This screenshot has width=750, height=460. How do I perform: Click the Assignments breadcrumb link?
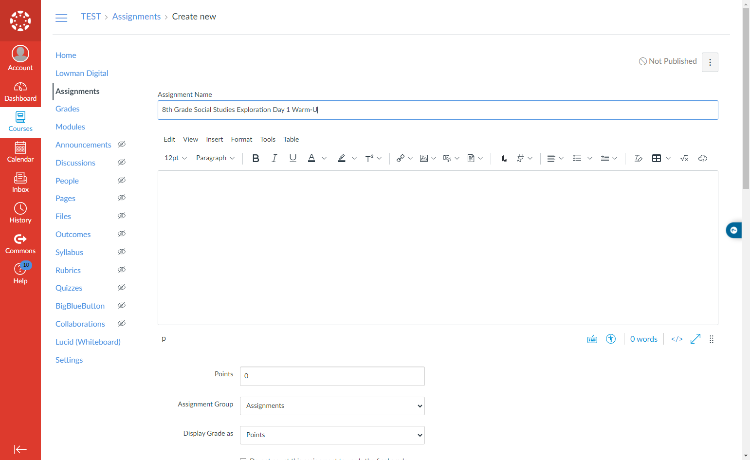(136, 17)
